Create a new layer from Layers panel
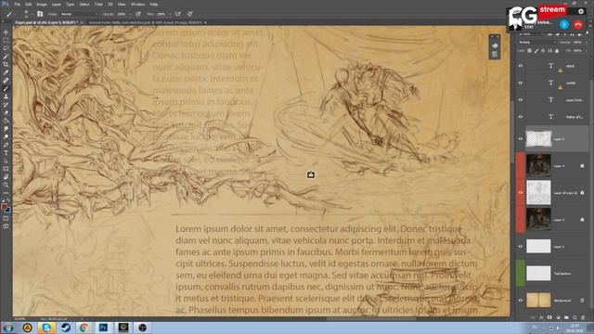The image size is (594, 334). tap(575, 317)
